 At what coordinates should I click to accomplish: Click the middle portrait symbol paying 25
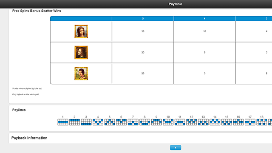click(81, 52)
